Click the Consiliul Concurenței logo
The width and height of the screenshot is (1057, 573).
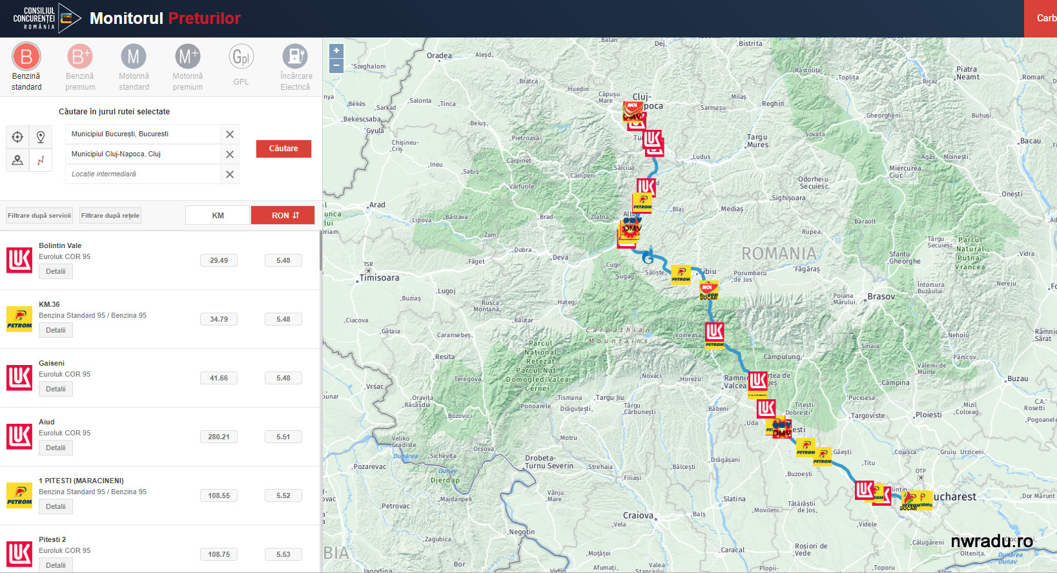(46, 18)
